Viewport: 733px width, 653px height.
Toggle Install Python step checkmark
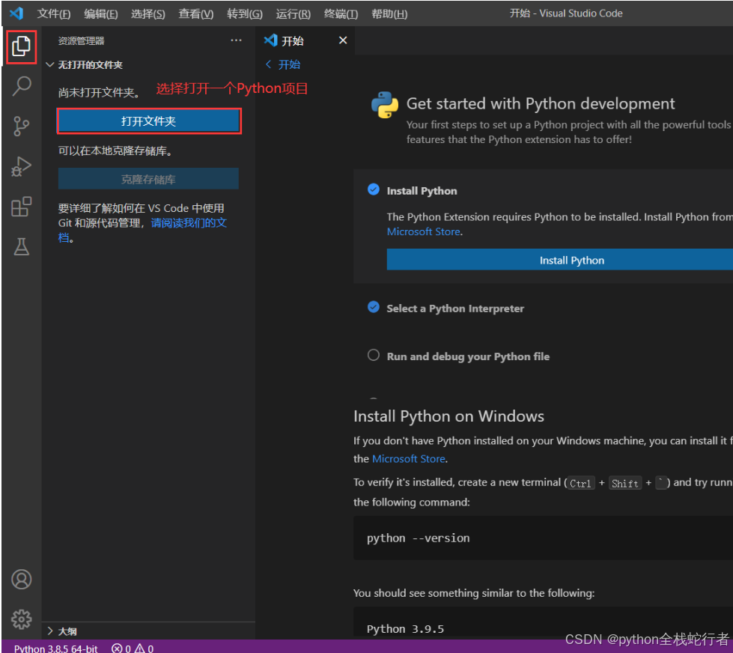click(374, 189)
